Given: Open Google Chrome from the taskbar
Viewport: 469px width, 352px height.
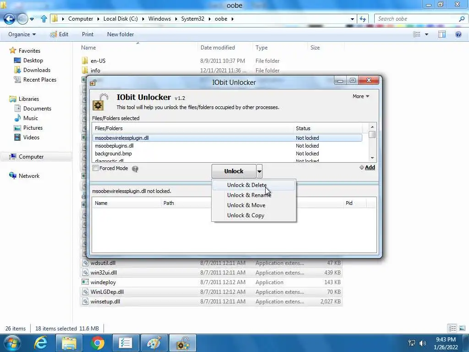Looking at the screenshot, I should click(x=97, y=343).
